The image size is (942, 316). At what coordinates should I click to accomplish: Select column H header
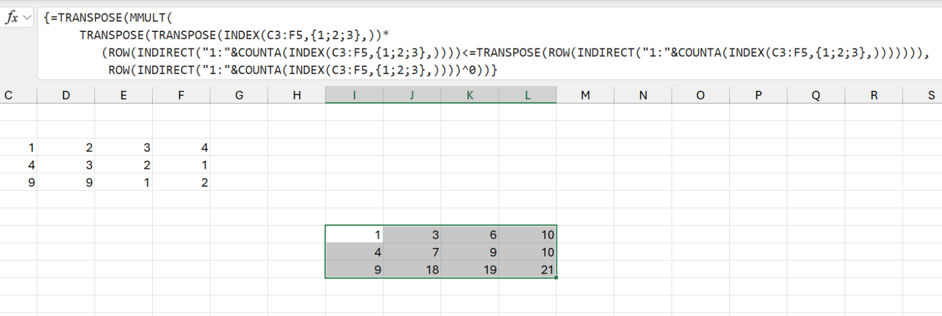point(296,95)
